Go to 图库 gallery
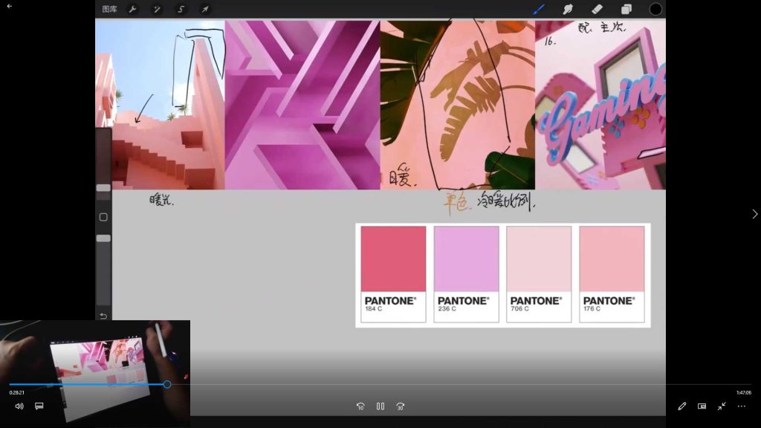The height and width of the screenshot is (428, 761). tap(109, 10)
